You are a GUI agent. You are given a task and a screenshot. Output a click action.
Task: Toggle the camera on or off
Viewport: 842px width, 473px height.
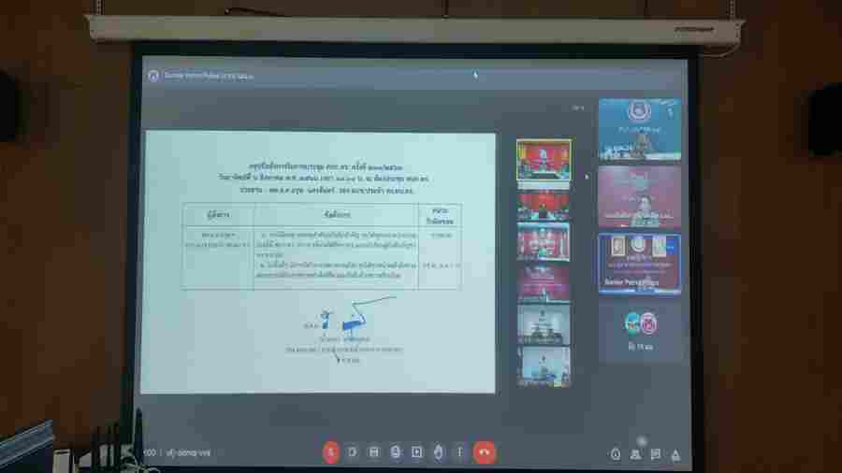[352, 452]
